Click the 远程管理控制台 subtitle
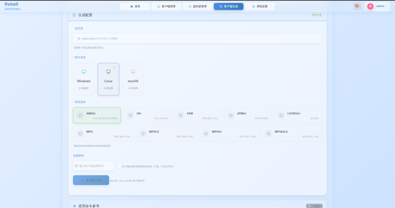This screenshot has width=395, height=208. (12, 9)
